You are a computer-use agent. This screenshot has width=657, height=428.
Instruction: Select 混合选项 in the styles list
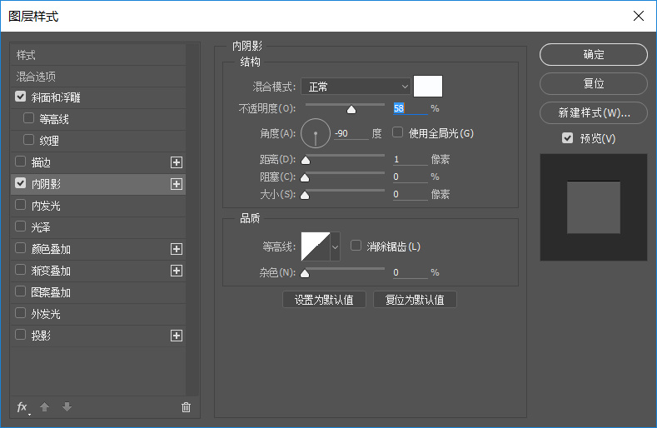[x=37, y=77]
